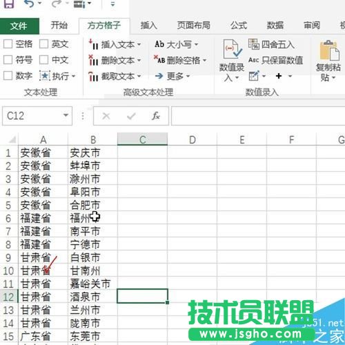Click the 四舍五入 icon

254,44
